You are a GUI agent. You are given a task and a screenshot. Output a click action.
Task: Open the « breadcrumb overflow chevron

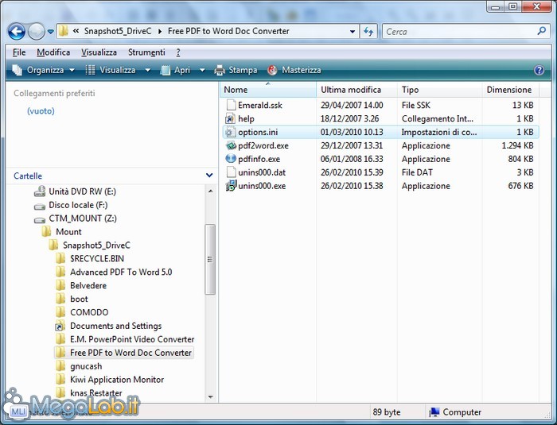tap(76, 31)
